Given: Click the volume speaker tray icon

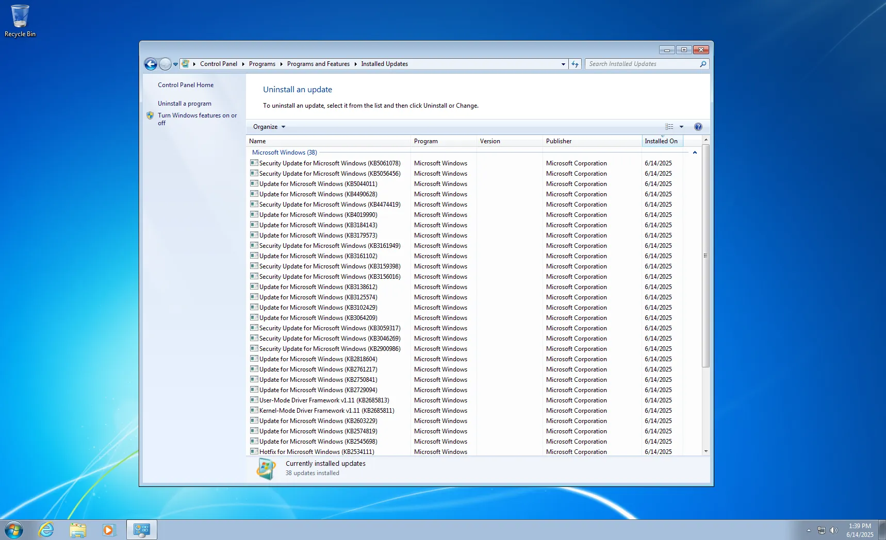Looking at the screenshot, I should click(833, 530).
